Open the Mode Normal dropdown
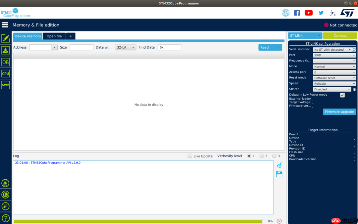Screen dimensions: 358x224 tap(334, 67)
